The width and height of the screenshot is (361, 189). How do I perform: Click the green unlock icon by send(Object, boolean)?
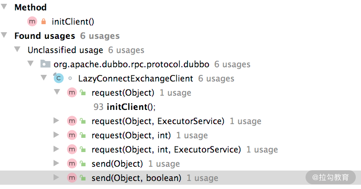click(x=83, y=178)
